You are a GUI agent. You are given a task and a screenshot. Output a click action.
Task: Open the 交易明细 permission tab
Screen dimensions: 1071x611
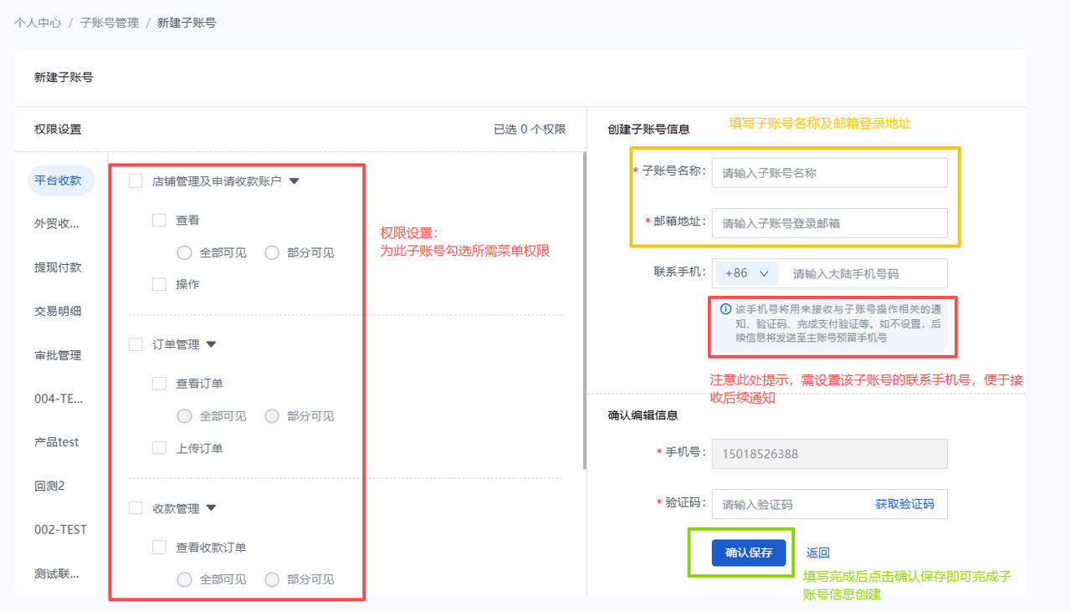tap(58, 311)
